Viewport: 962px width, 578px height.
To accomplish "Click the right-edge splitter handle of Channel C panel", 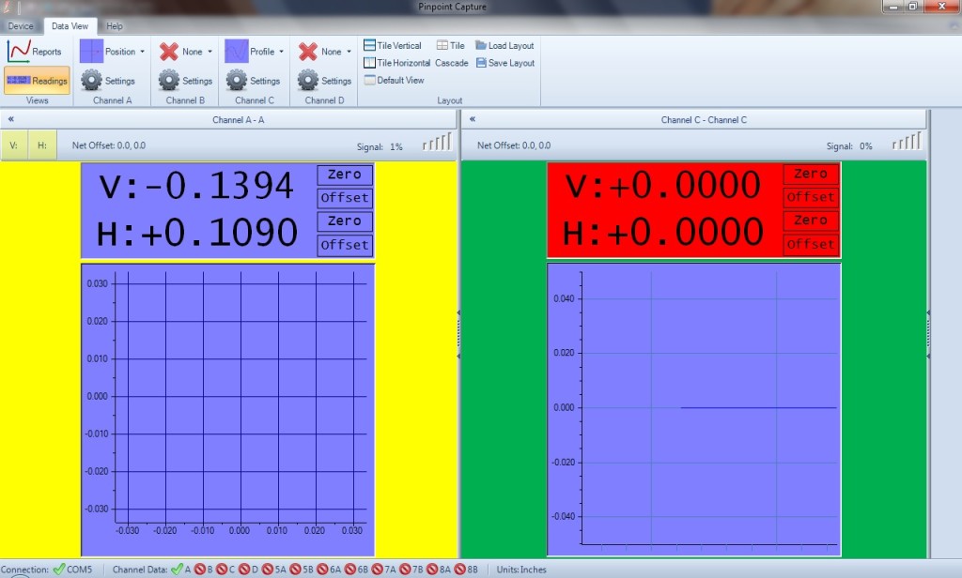I will click(928, 334).
